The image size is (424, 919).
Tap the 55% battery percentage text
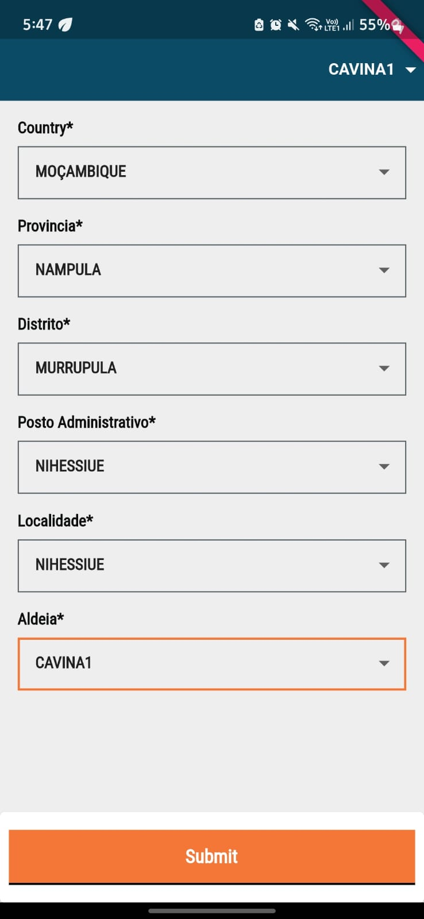[374, 25]
